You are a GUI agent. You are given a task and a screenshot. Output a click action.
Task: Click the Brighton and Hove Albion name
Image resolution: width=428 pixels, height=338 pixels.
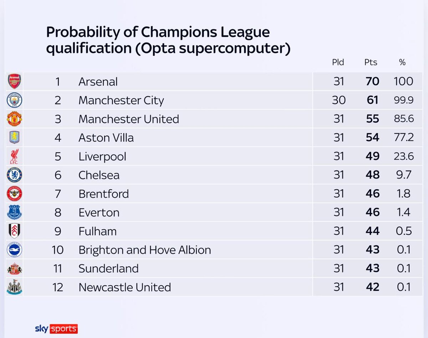tap(144, 250)
